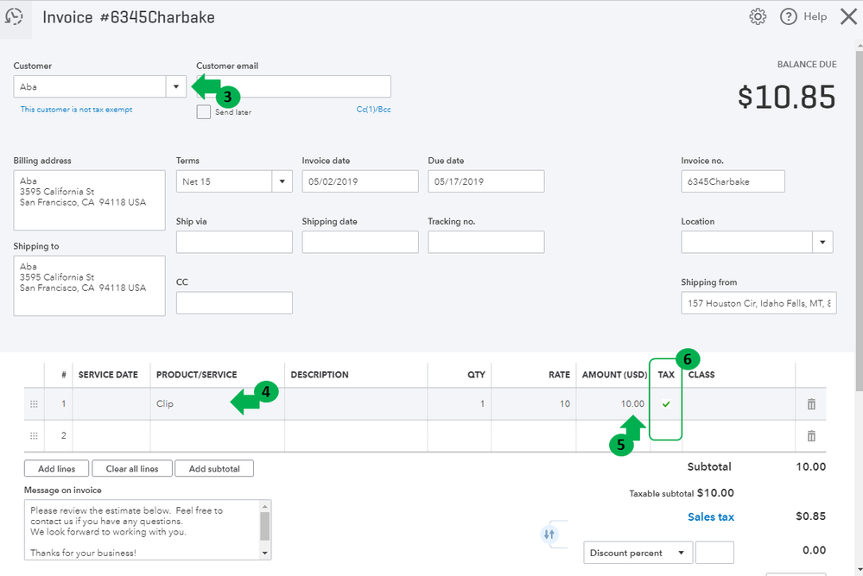
Task: Expand the Customer dropdown
Action: click(176, 86)
